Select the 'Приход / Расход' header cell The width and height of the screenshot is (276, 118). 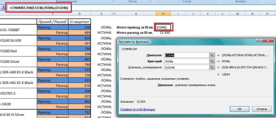52,22
